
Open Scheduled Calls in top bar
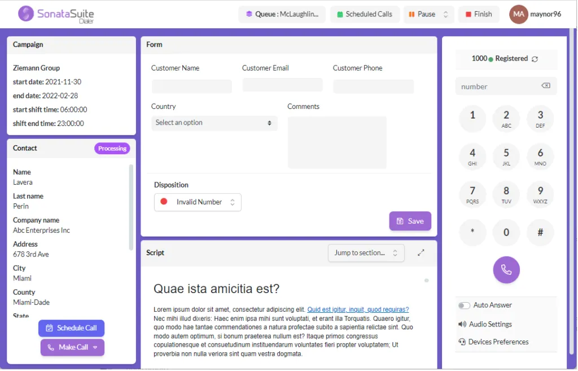[x=365, y=14]
